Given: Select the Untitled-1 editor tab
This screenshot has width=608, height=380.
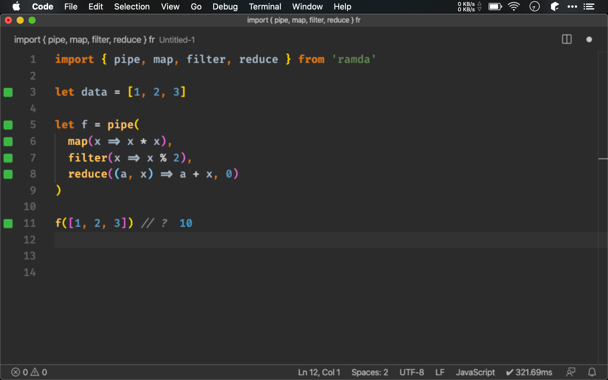Looking at the screenshot, I should (x=104, y=39).
